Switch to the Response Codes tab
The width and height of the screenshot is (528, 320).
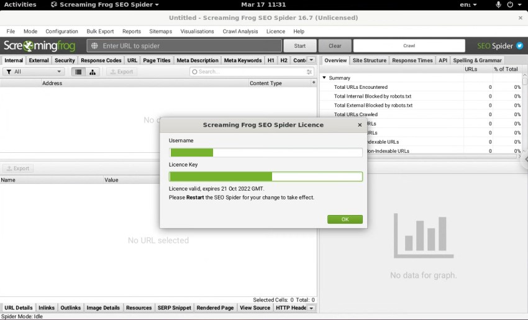pos(101,60)
